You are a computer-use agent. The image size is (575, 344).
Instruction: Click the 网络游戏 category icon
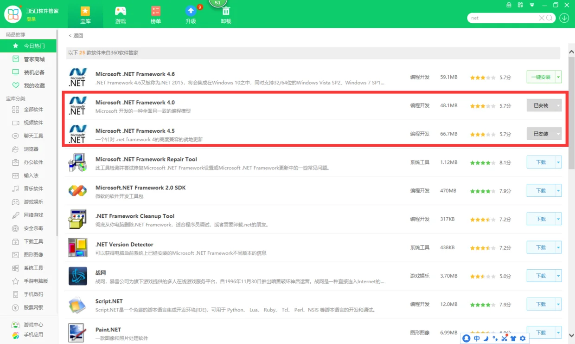point(16,215)
